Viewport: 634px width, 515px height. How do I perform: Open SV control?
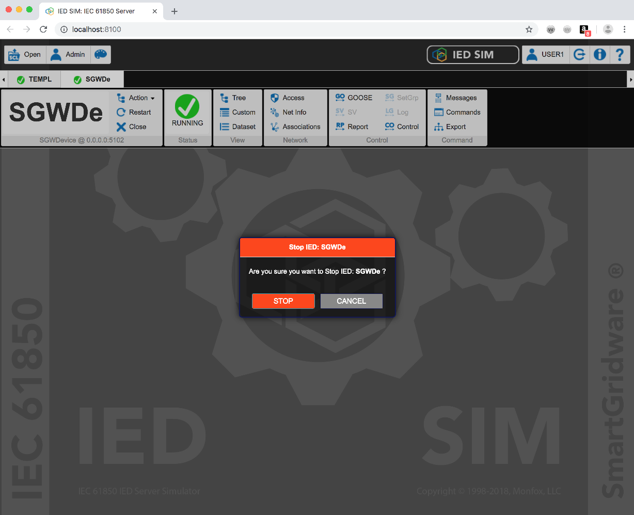tap(346, 112)
